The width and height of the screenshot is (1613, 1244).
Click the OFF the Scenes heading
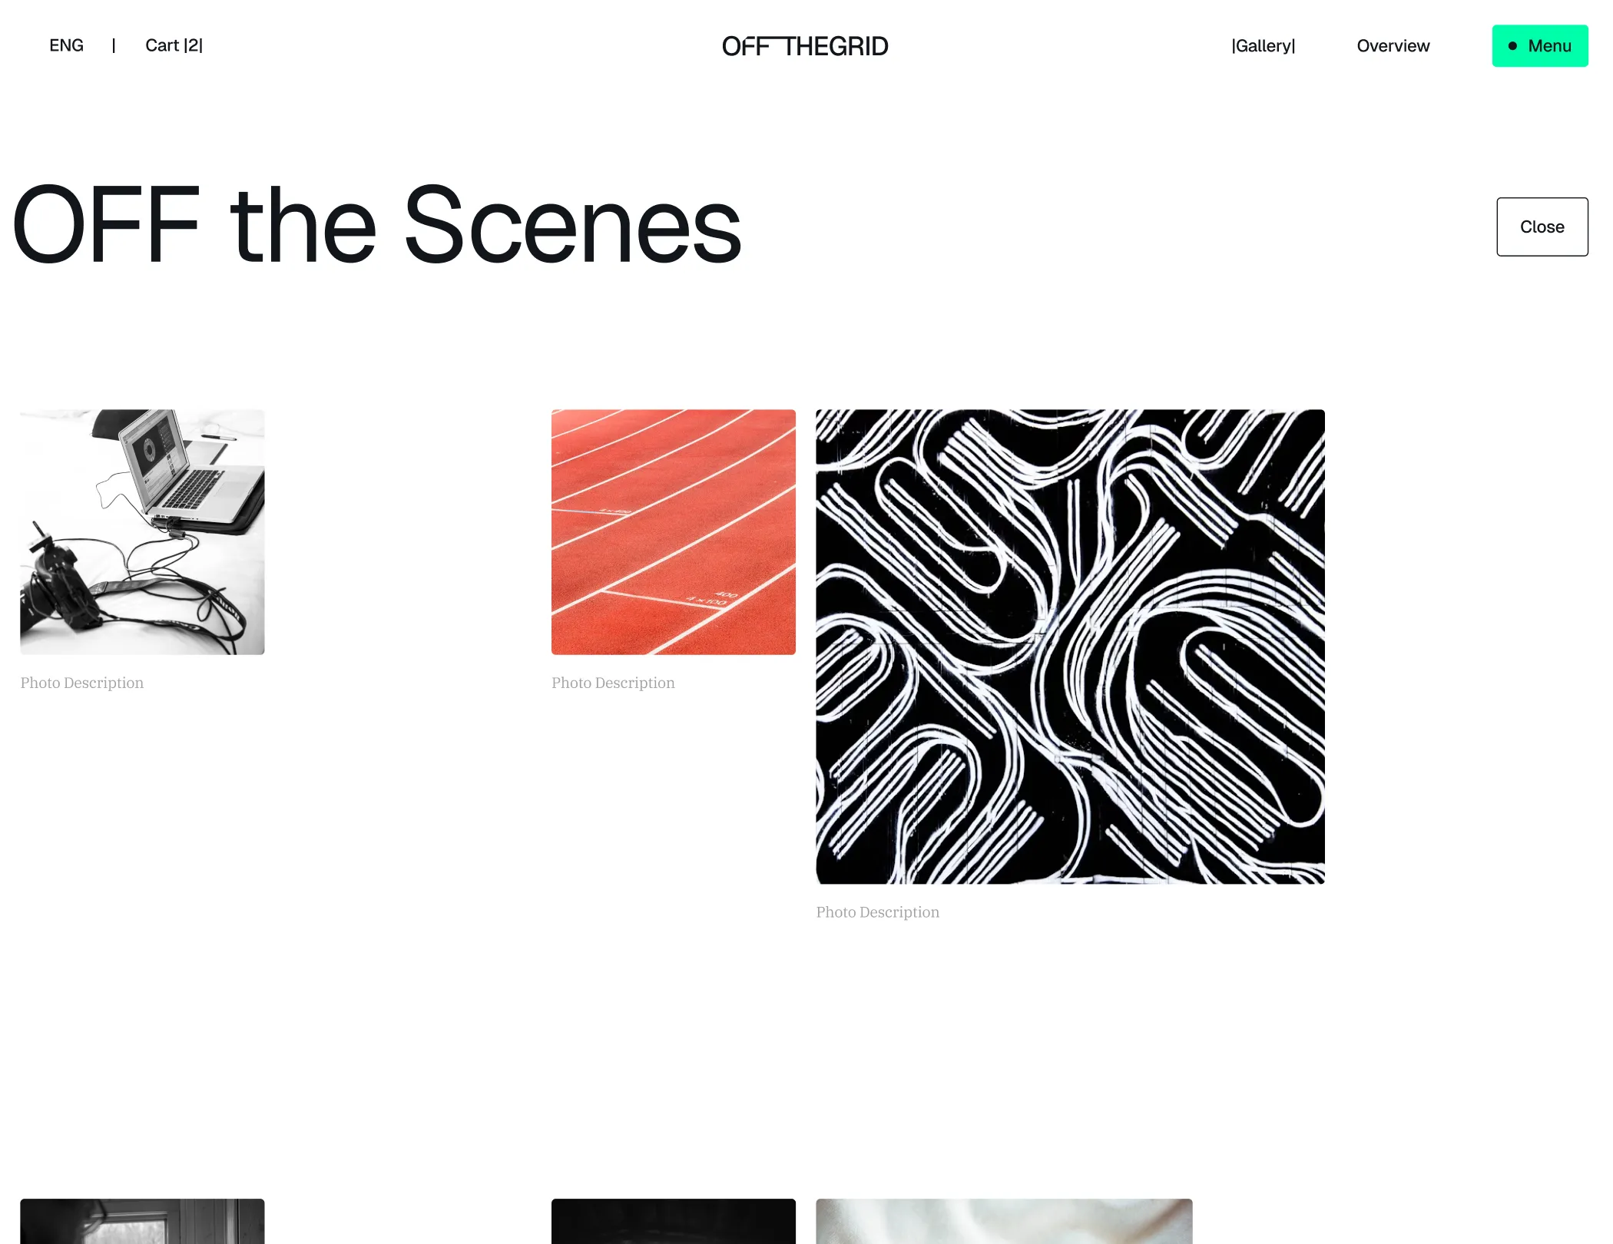tap(377, 225)
